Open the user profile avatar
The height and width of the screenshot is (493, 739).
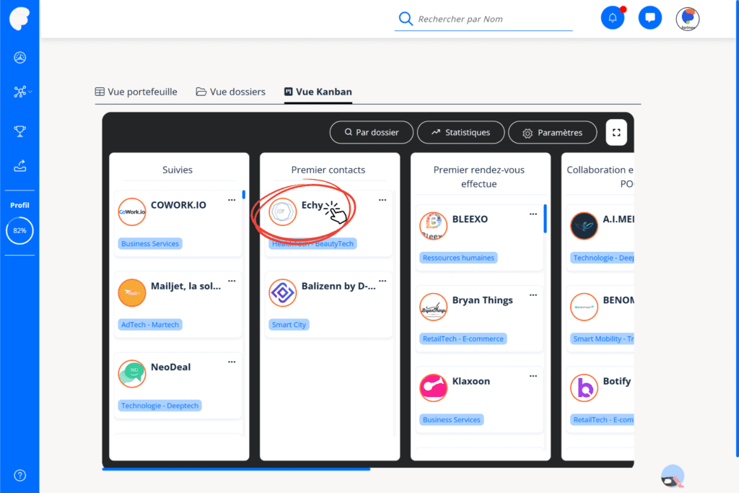(688, 19)
